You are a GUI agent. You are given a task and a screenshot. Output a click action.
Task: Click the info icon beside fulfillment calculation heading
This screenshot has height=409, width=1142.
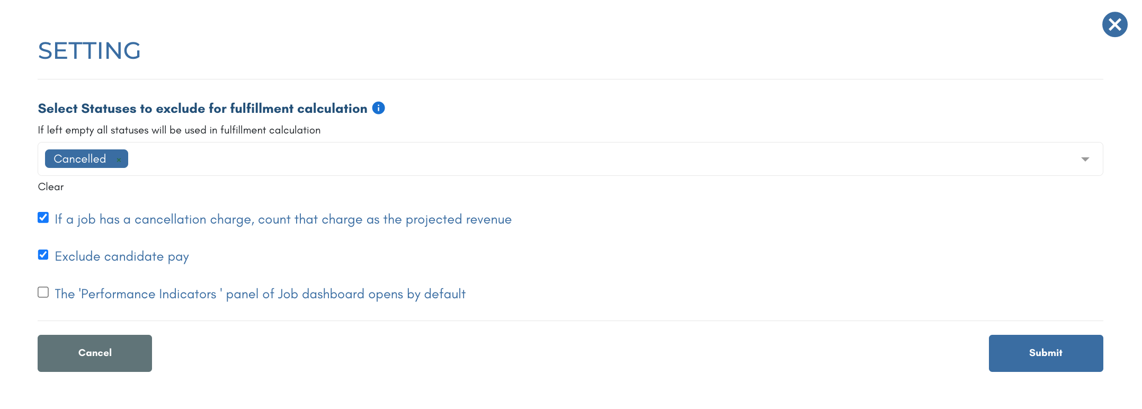tap(378, 108)
